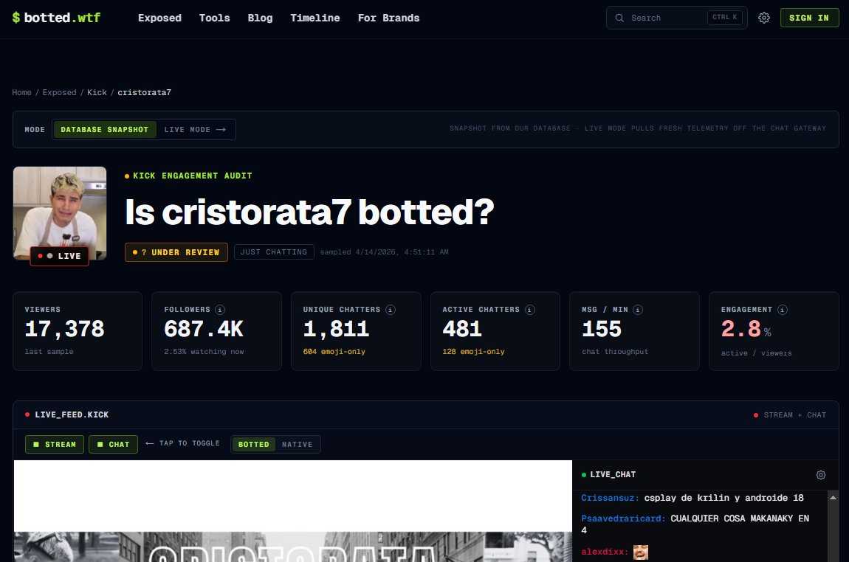
Task: Click the '604 emoji-only' text
Action: click(x=334, y=352)
